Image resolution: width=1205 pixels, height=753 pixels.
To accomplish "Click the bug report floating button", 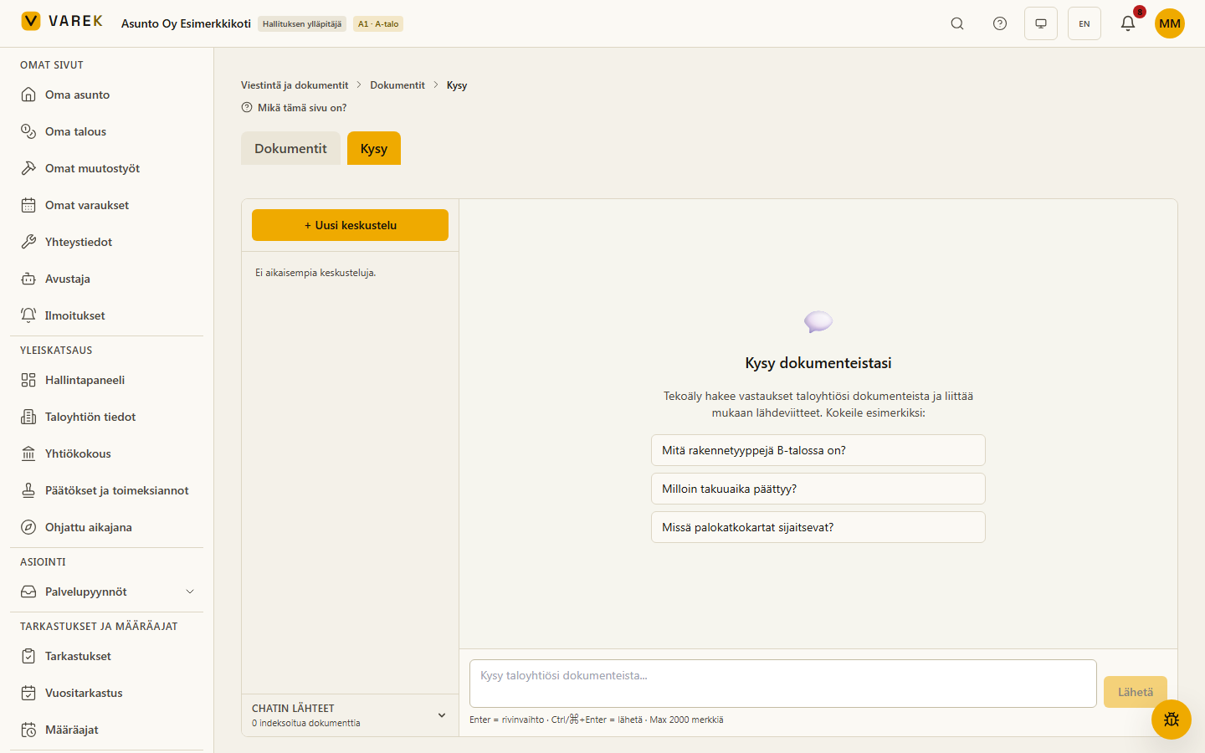I will click(1172, 720).
